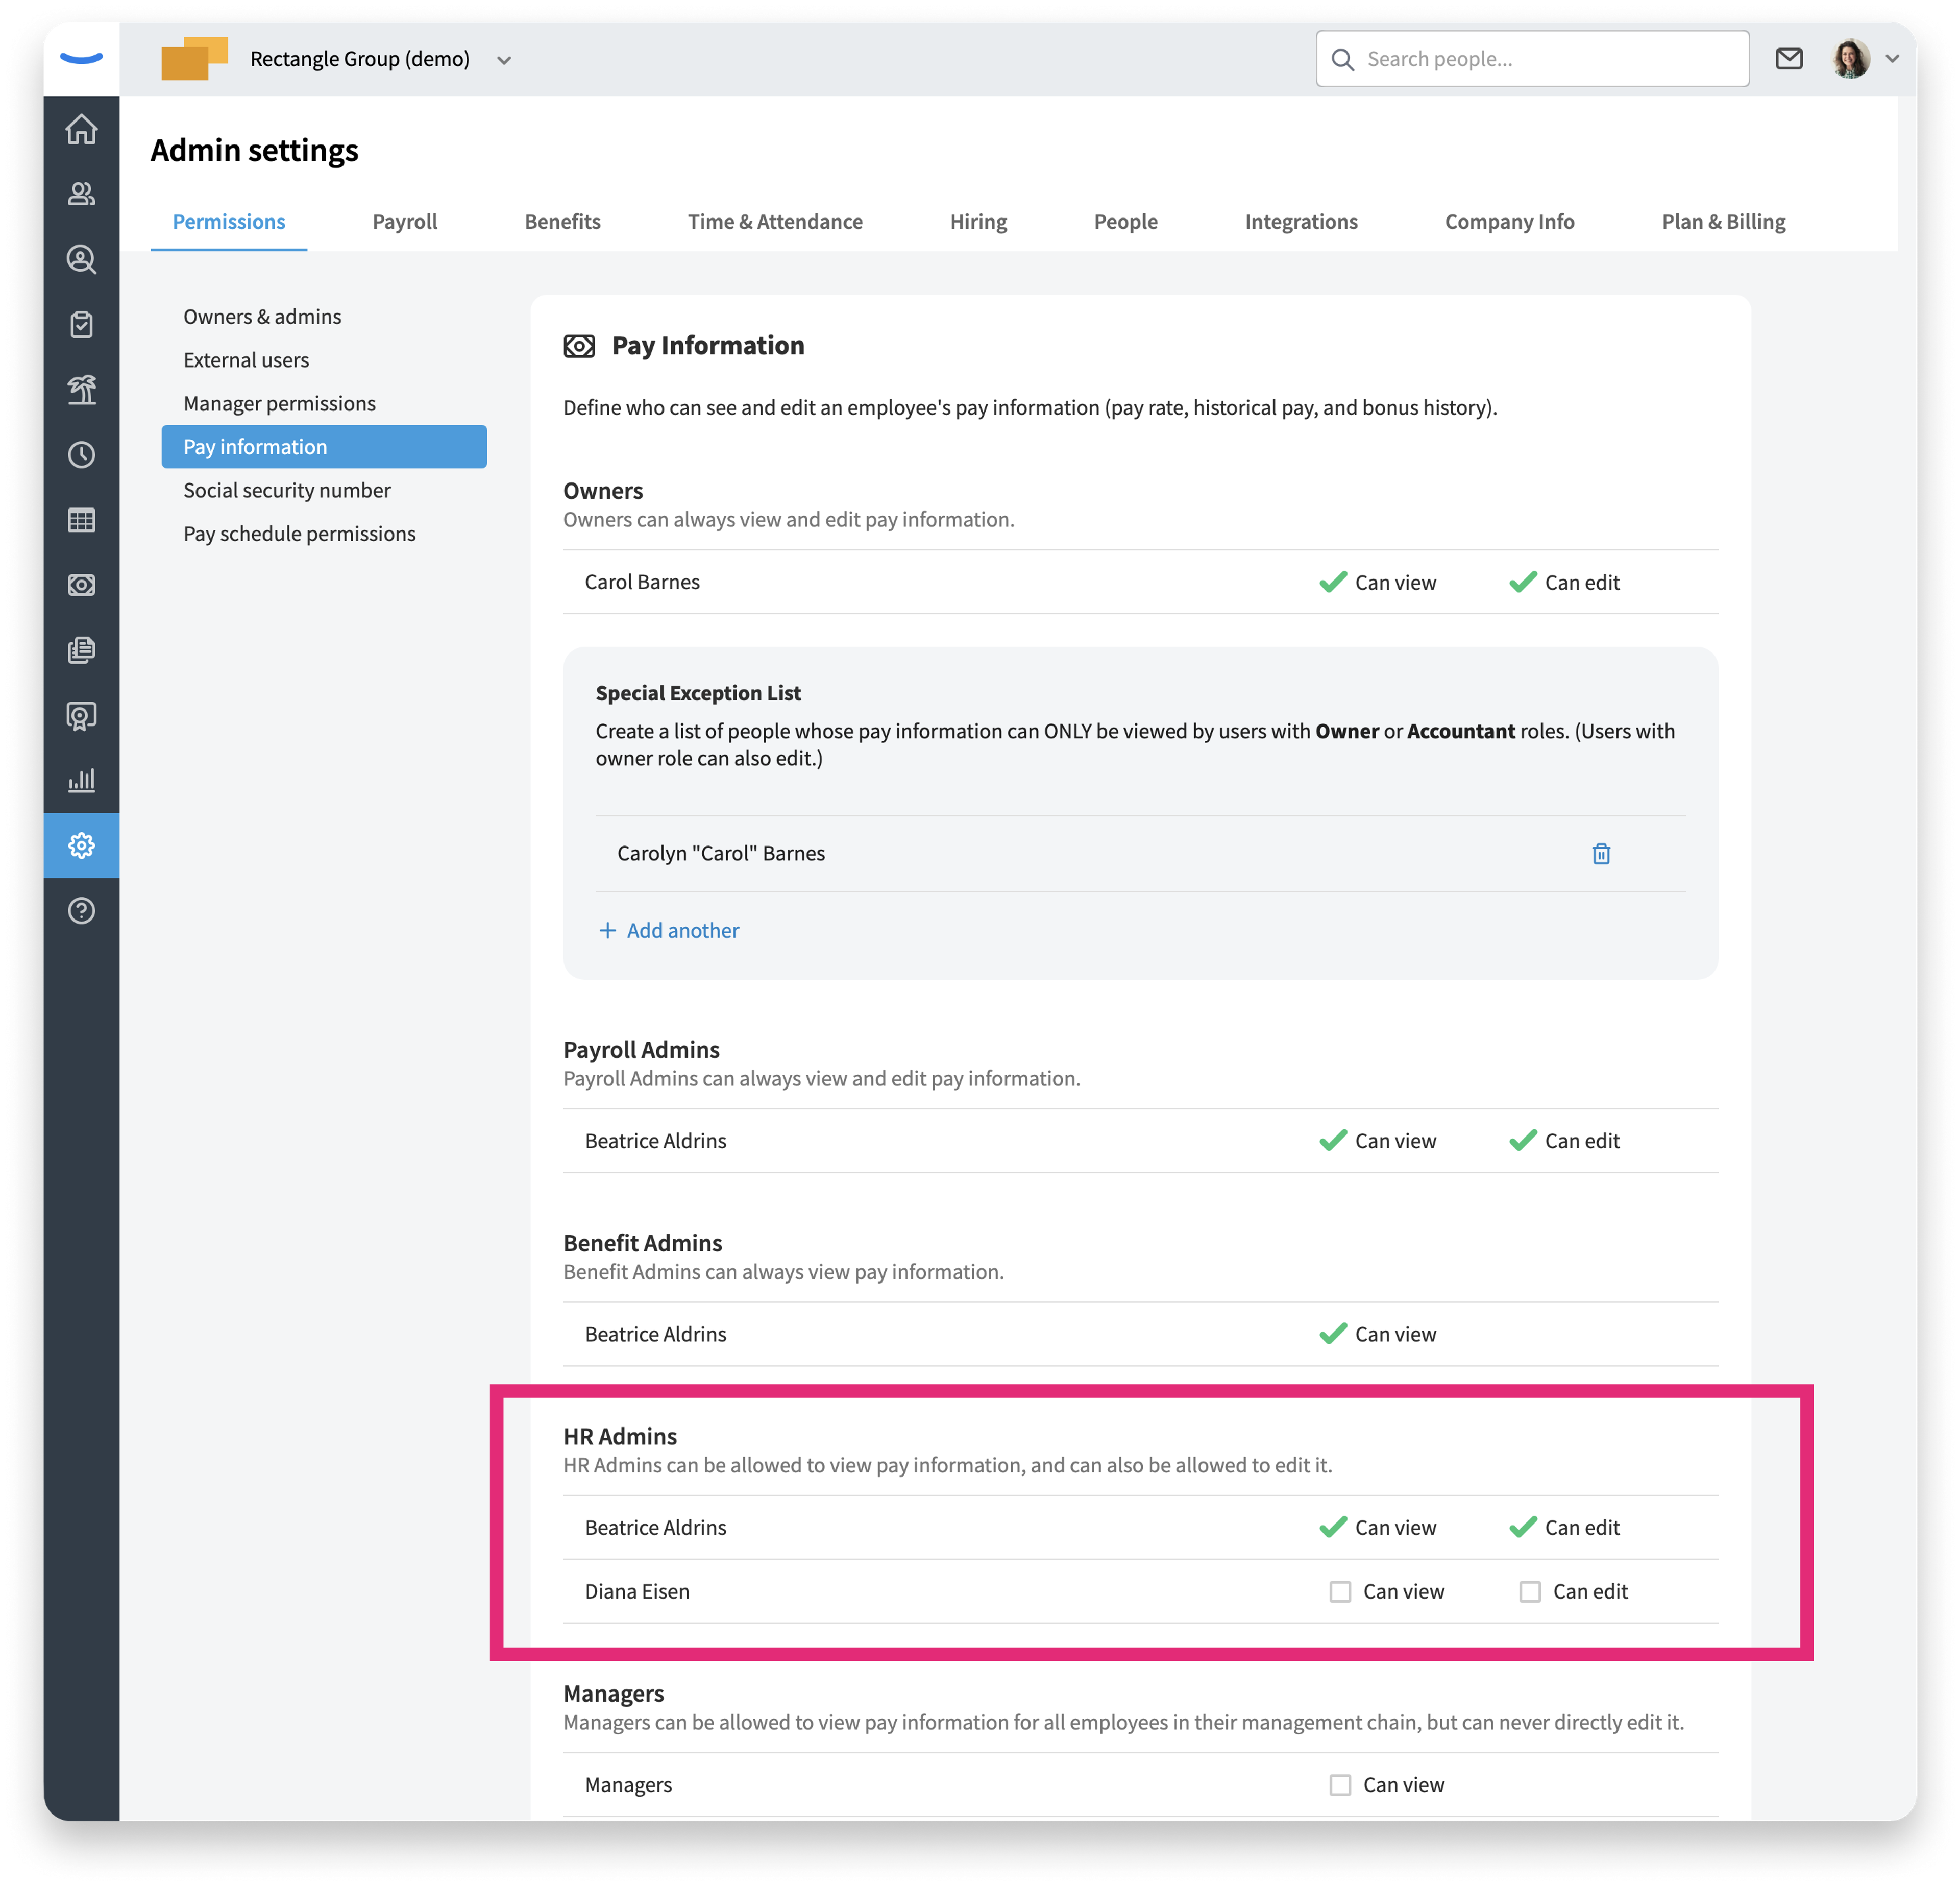Check Can view for Managers
The image size is (1960, 1886).
1340,1784
